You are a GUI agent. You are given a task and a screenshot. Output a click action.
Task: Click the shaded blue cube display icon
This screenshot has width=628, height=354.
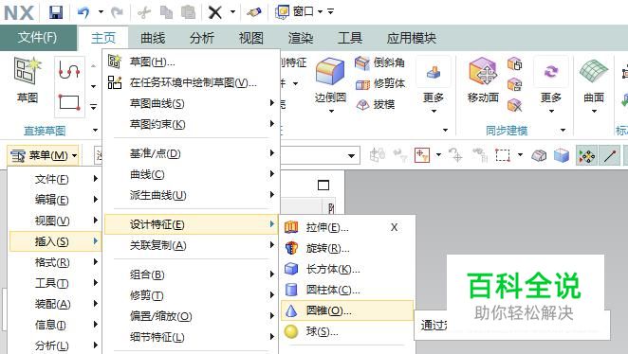[x=561, y=155]
